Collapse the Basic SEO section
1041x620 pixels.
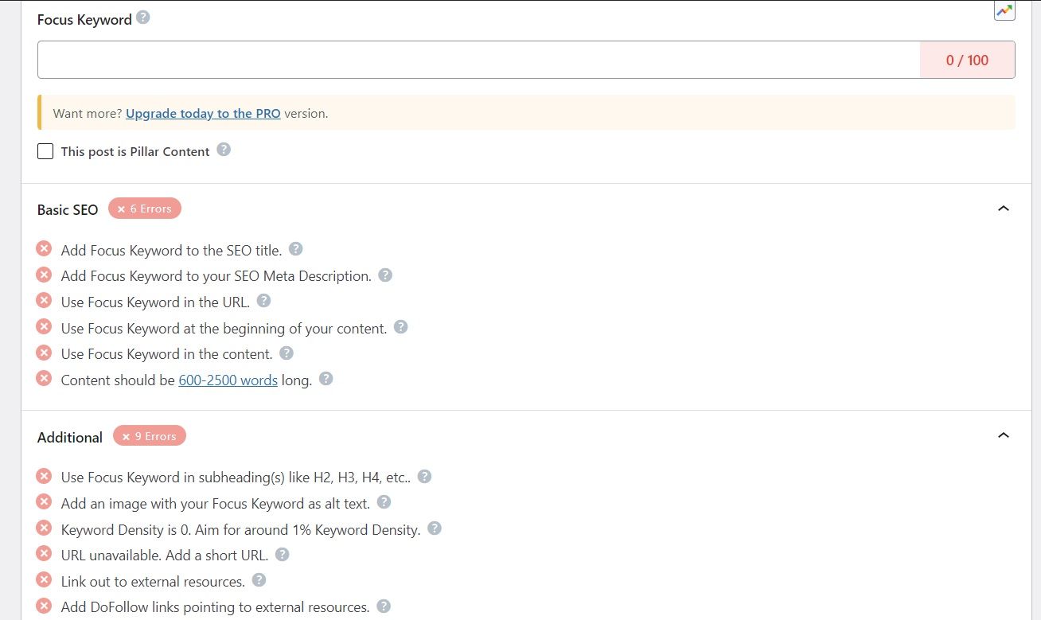(1004, 209)
